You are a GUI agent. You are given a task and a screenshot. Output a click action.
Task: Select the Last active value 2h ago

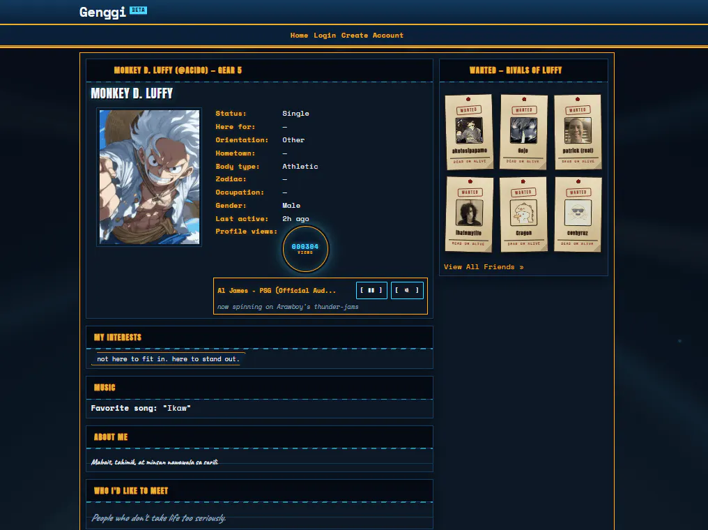(295, 219)
